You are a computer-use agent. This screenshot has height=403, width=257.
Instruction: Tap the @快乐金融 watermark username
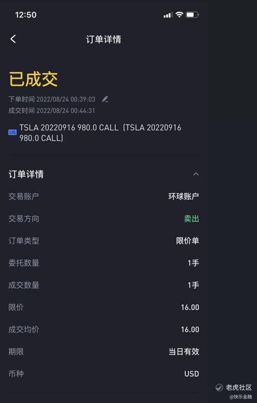click(x=241, y=397)
